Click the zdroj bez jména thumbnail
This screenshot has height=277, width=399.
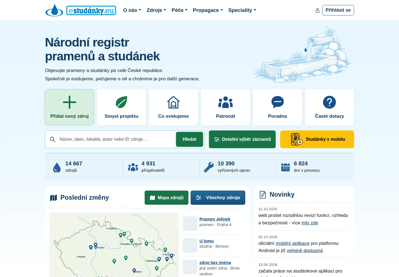[x=190, y=267]
